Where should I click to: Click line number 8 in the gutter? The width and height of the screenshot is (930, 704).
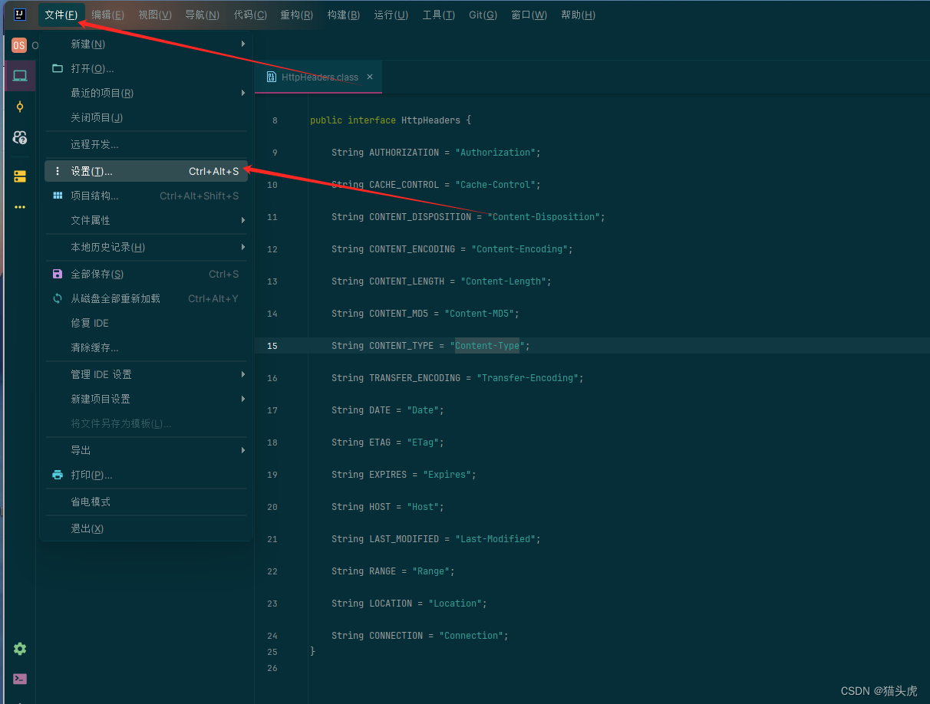coord(275,120)
